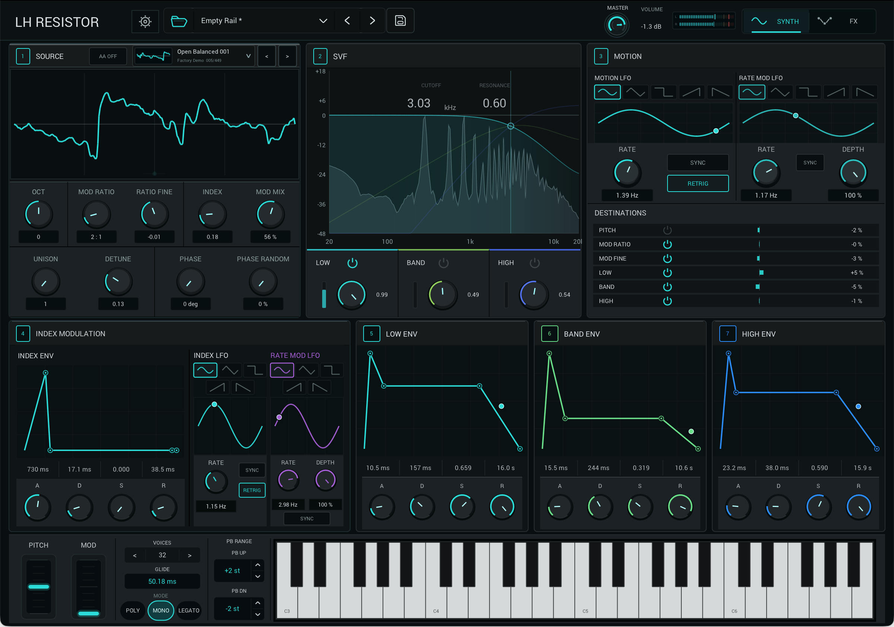Click the Master volume knob
This screenshot has height=627, width=894.
click(x=617, y=25)
